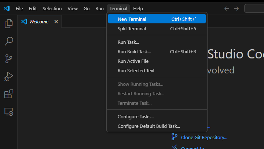Choose Split Terminal

[x=157, y=28]
